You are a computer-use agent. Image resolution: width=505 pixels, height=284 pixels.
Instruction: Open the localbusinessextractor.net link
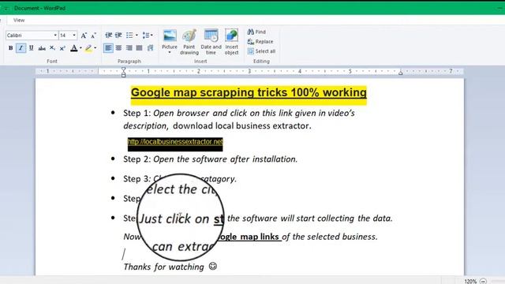coord(175,142)
